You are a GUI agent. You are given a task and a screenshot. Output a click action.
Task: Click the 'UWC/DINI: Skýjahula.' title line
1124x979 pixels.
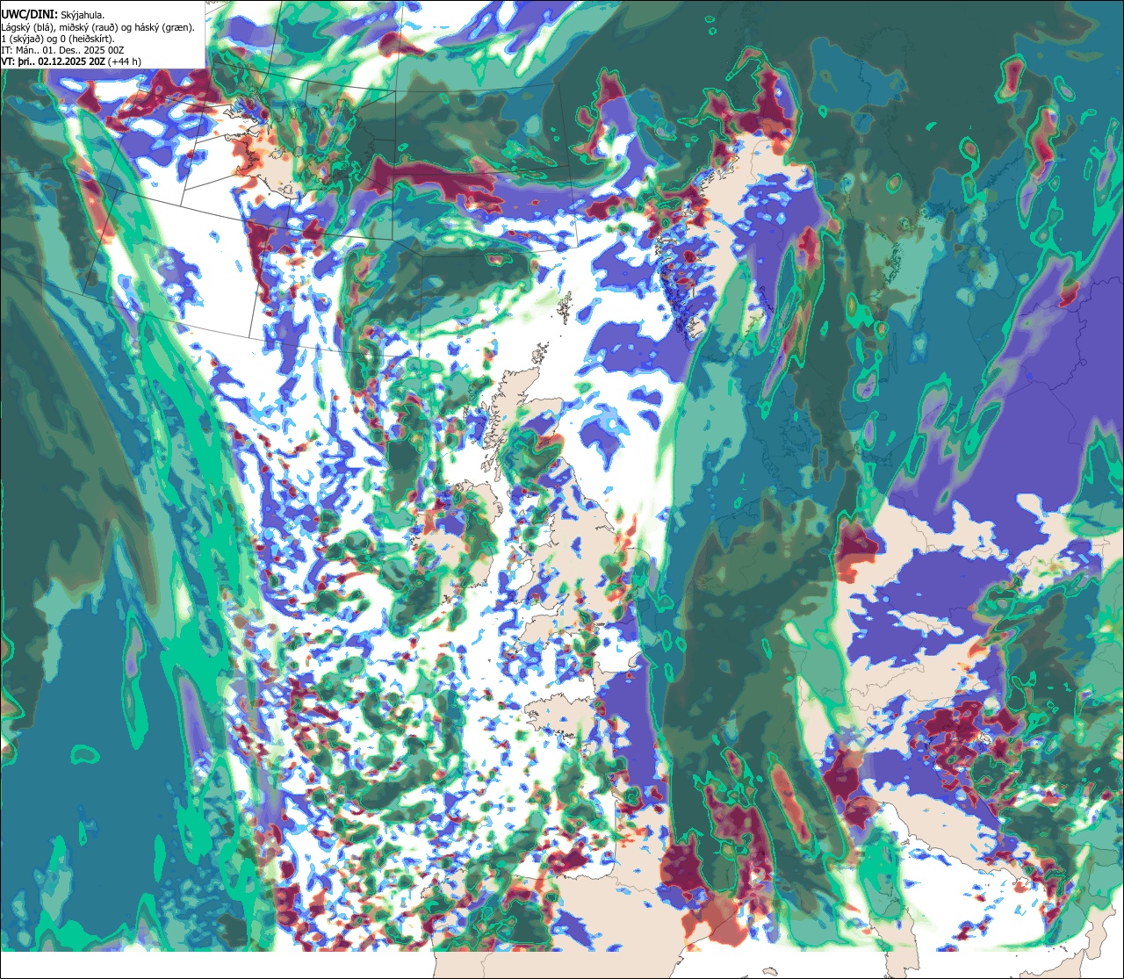pyautogui.click(x=53, y=14)
